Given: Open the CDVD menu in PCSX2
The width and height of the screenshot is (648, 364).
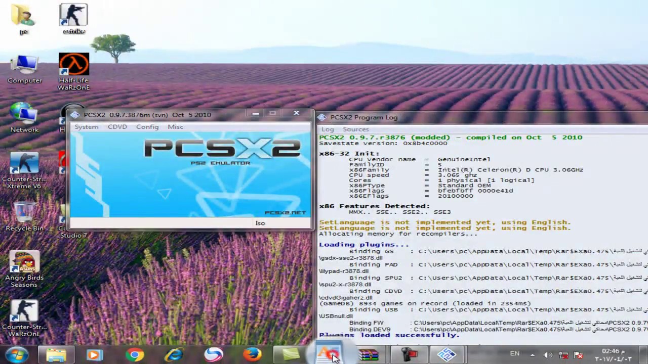Looking at the screenshot, I should (x=117, y=127).
